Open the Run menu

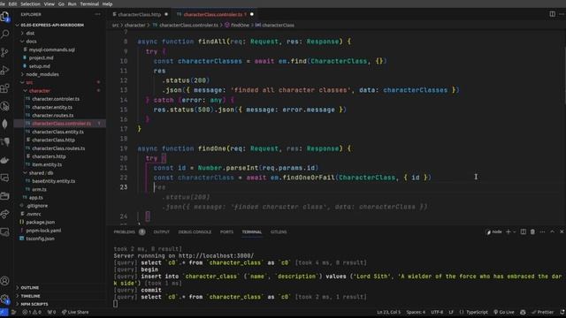click(x=72, y=4)
